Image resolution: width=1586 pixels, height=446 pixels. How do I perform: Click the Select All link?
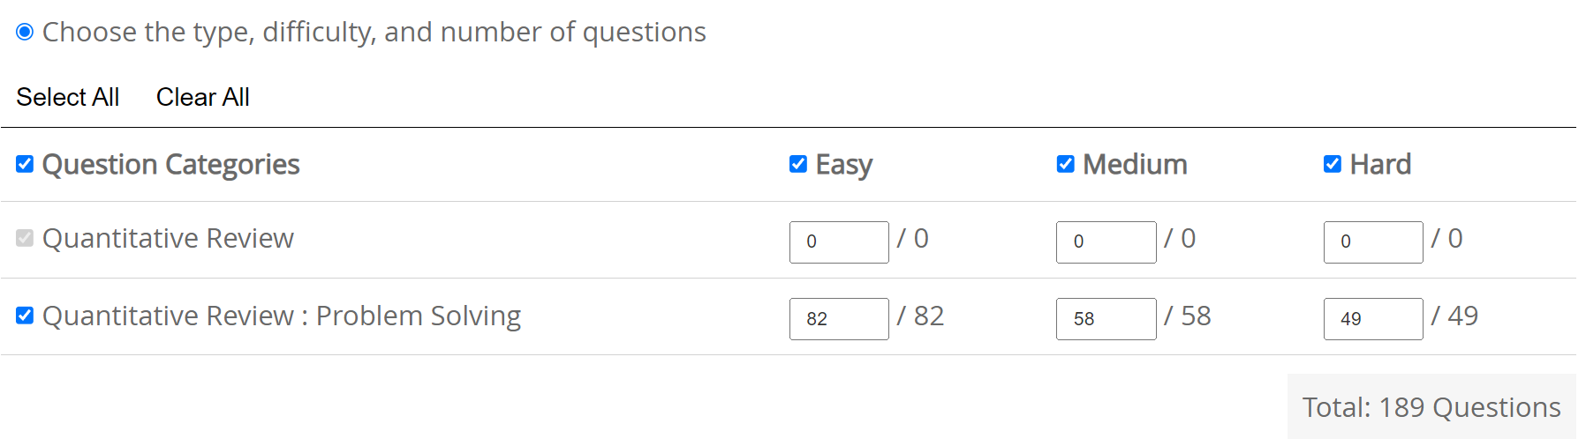68,97
